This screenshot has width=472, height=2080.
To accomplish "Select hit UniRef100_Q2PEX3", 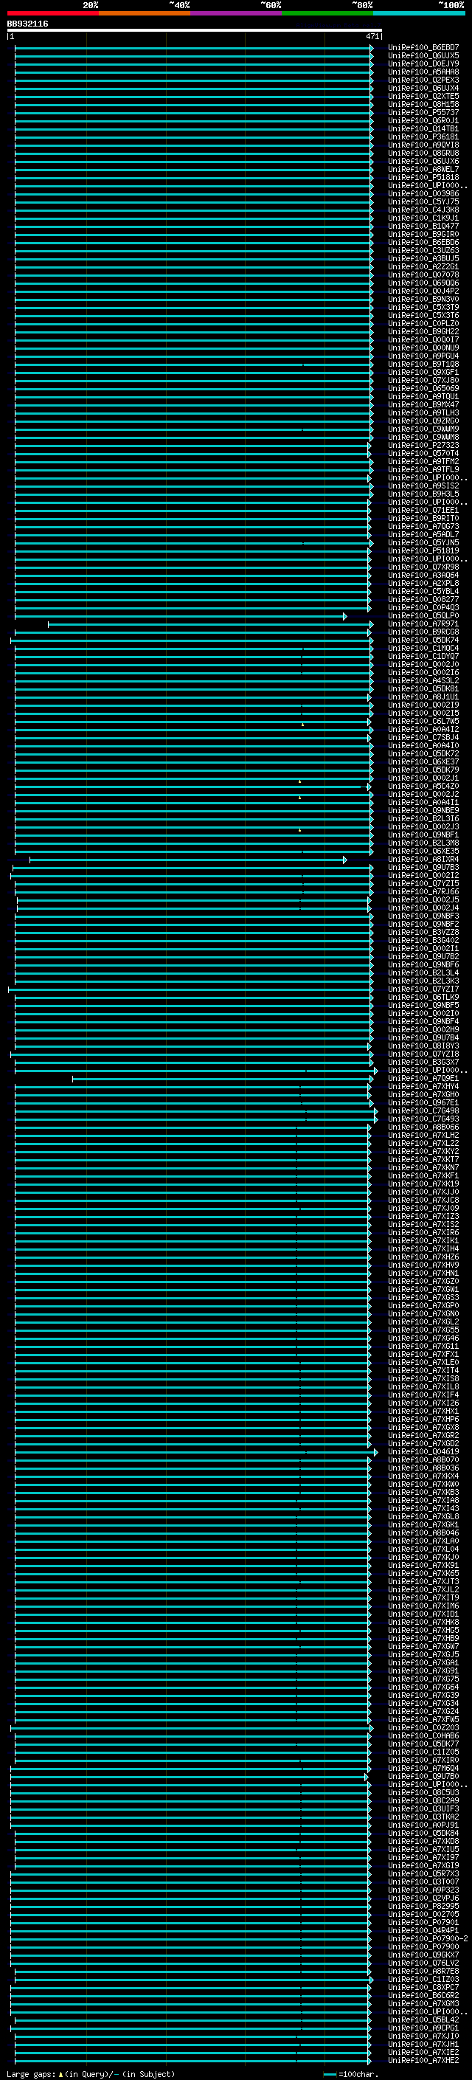I will click(x=423, y=80).
